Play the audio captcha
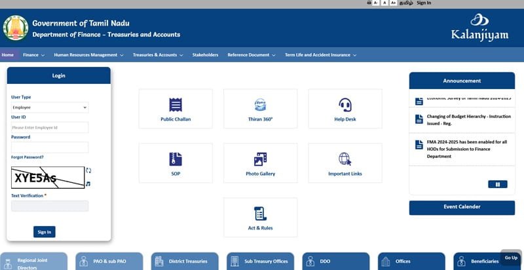Image resolution: width=524 pixels, height=270 pixels. [88, 183]
